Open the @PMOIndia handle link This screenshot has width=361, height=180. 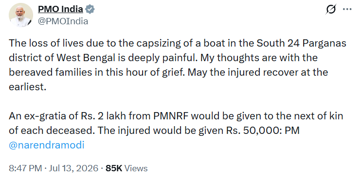point(63,21)
